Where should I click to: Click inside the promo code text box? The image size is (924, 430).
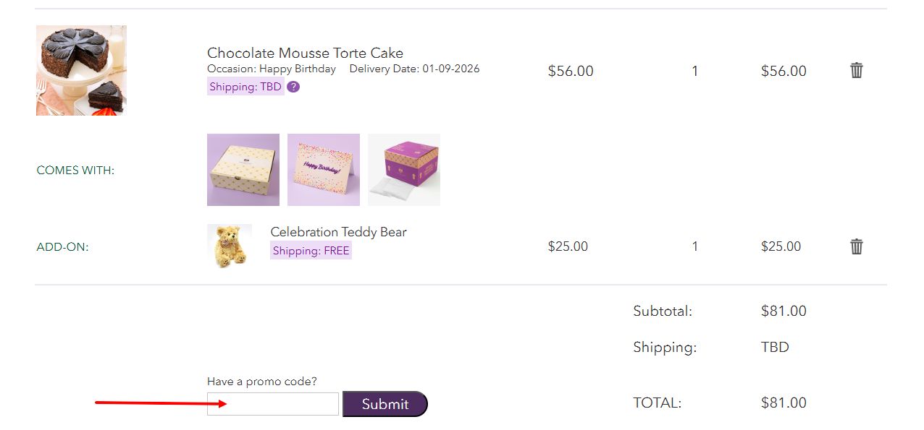pyautogui.click(x=272, y=403)
